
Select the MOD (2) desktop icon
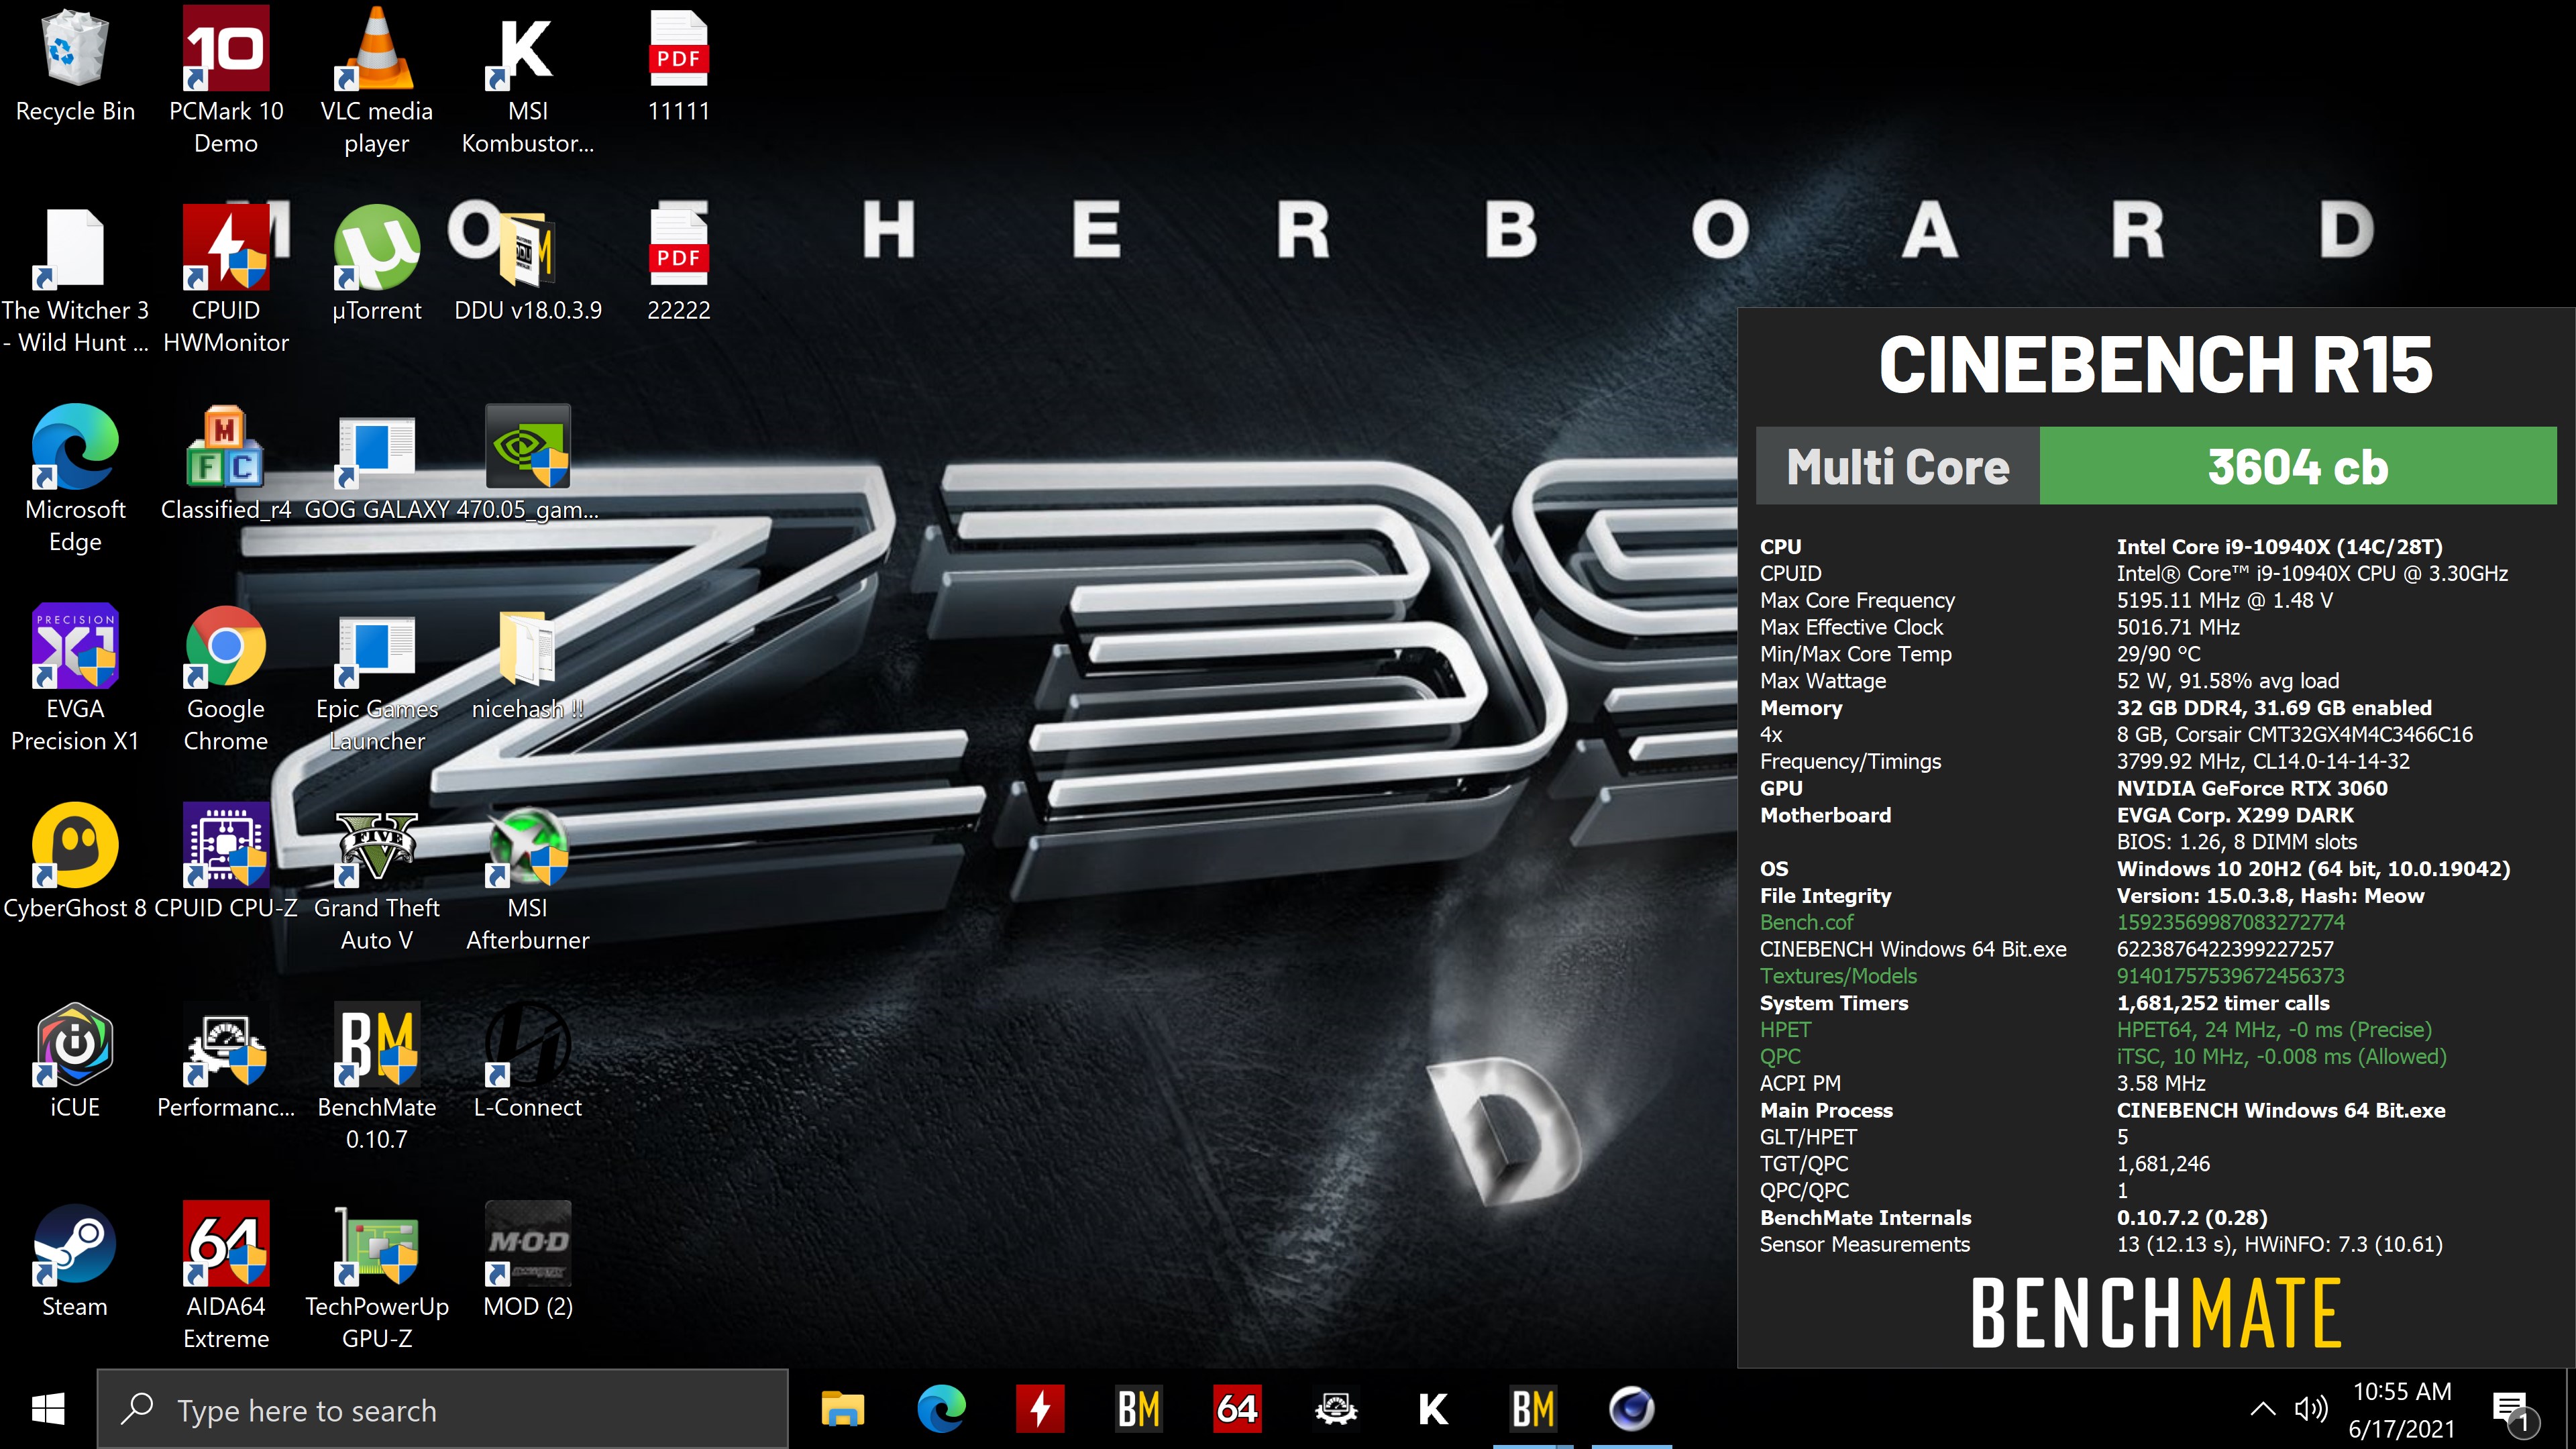(x=528, y=1260)
